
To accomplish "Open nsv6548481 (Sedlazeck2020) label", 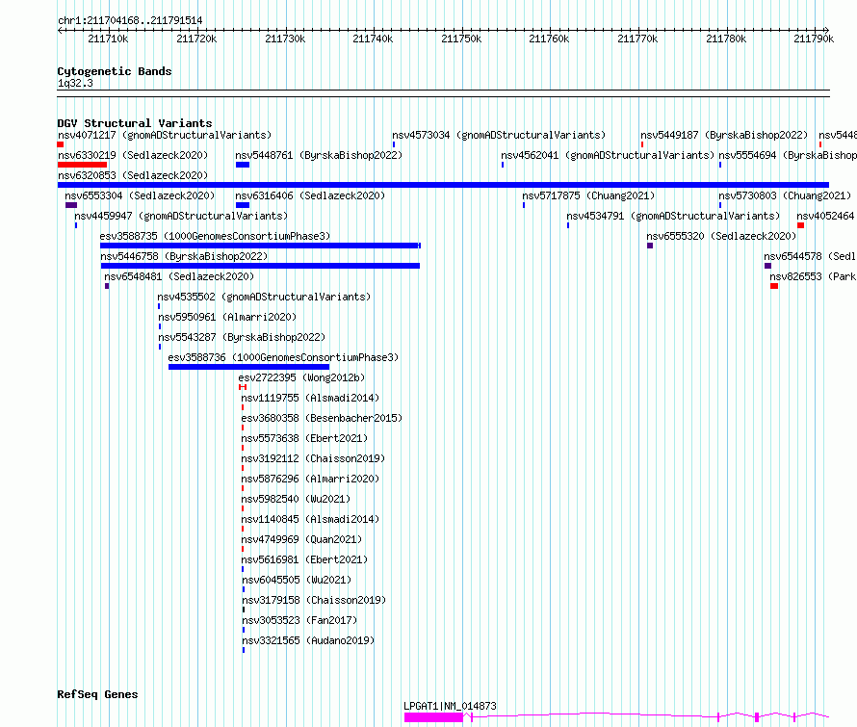I will tap(179, 276).
